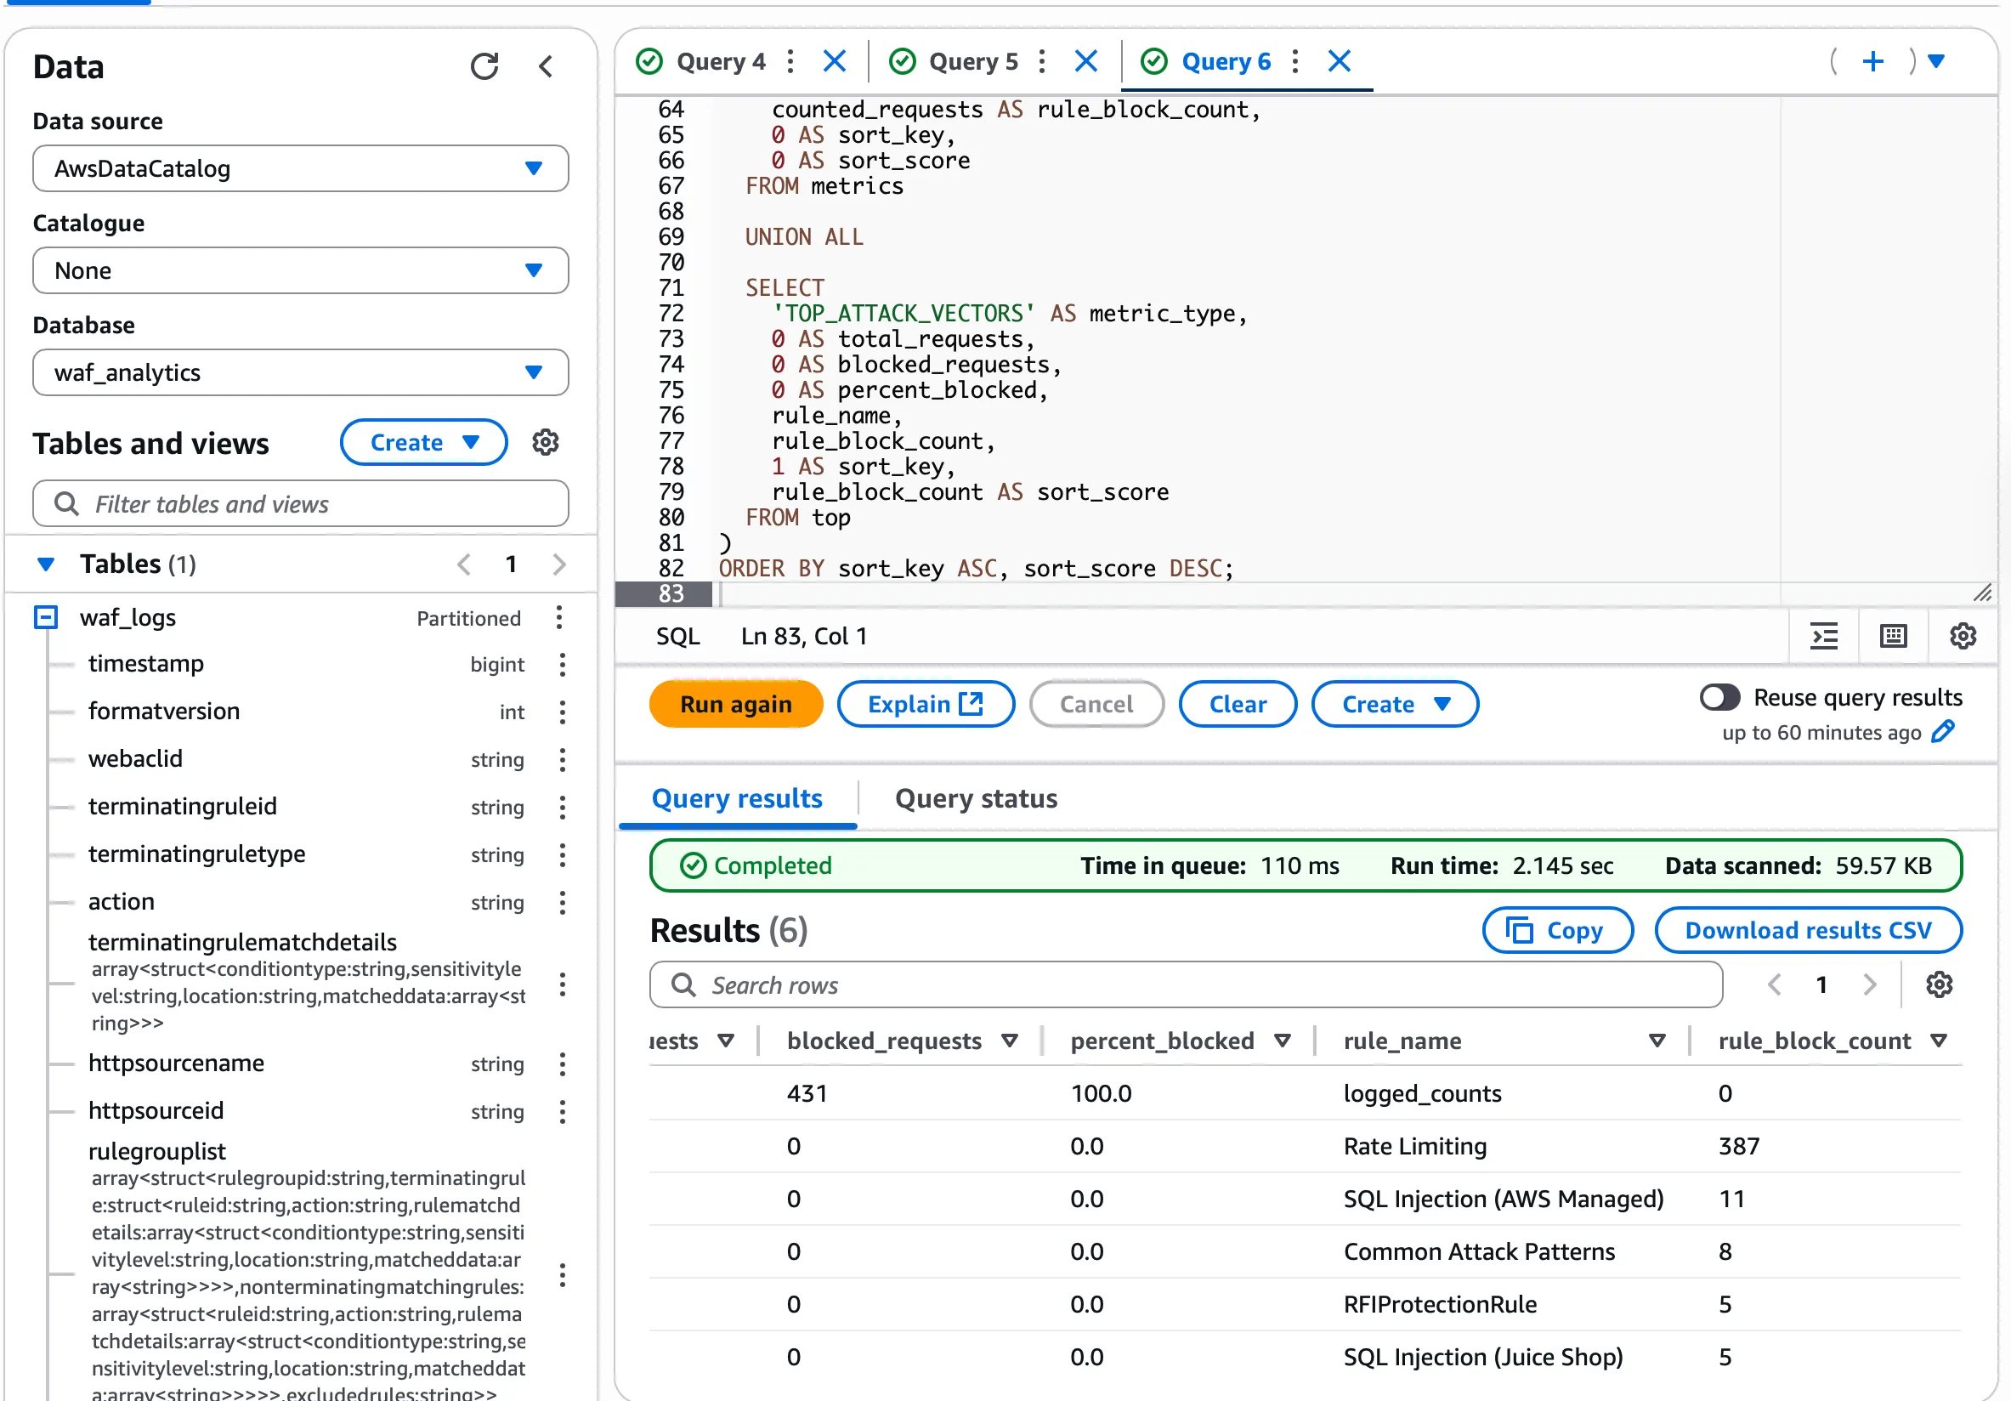Open the Catalogue dropdown
Image resolution: width=2011 pixels, height=1401 pixels.
pyautogui.click(x=300, y=269)
